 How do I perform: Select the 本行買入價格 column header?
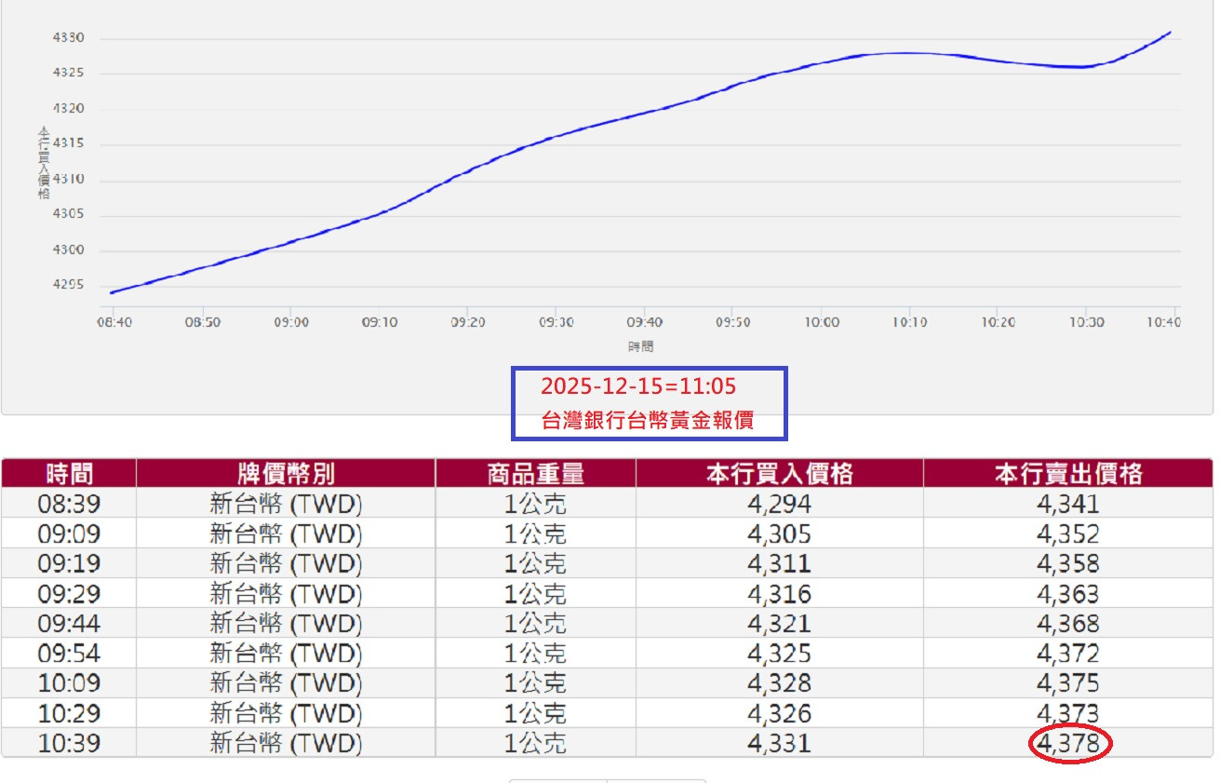pyautogui.click(x=779, y=474)
